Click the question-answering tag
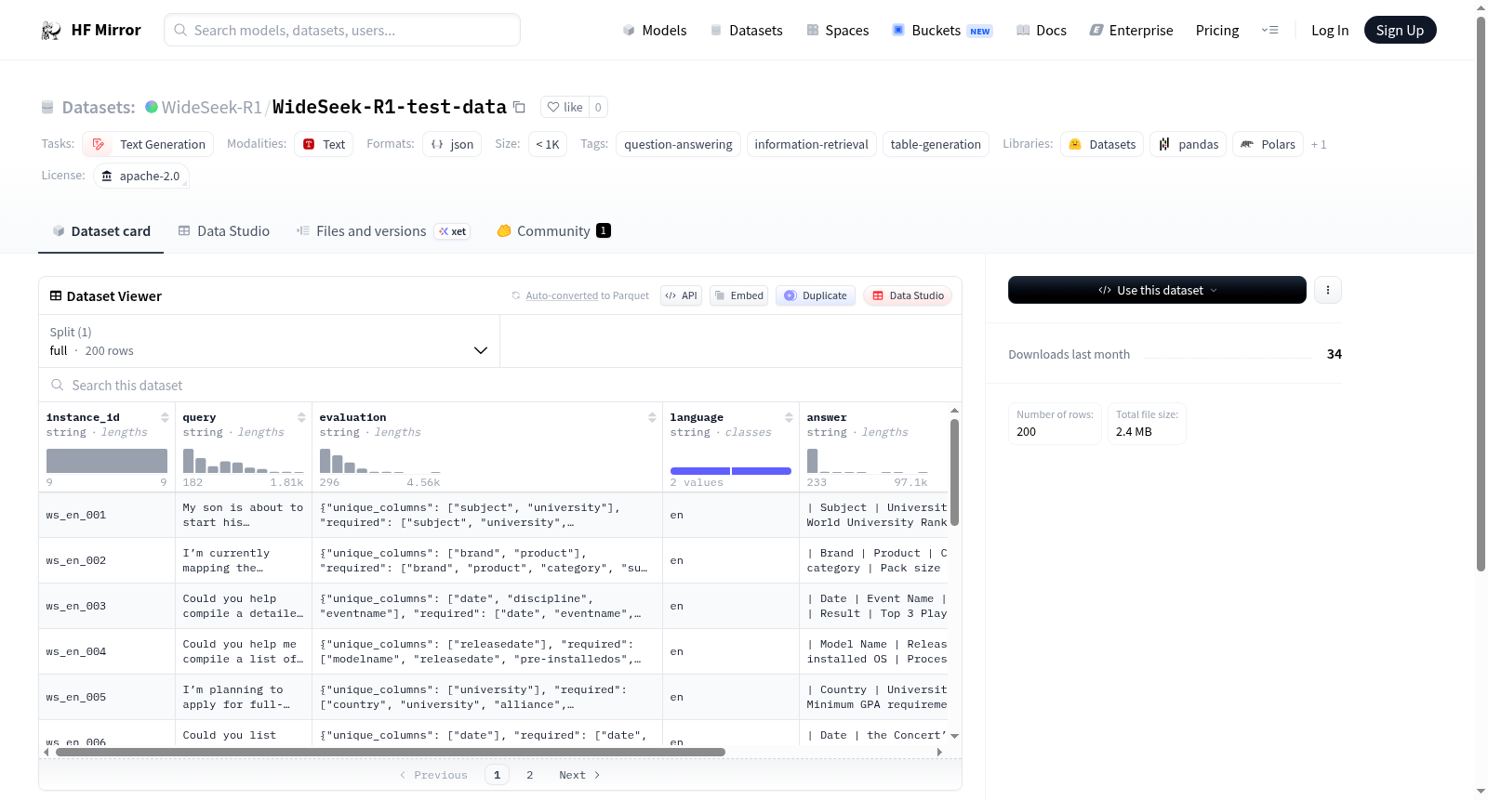Screen dimensions: 1488x800 (678, 144)
